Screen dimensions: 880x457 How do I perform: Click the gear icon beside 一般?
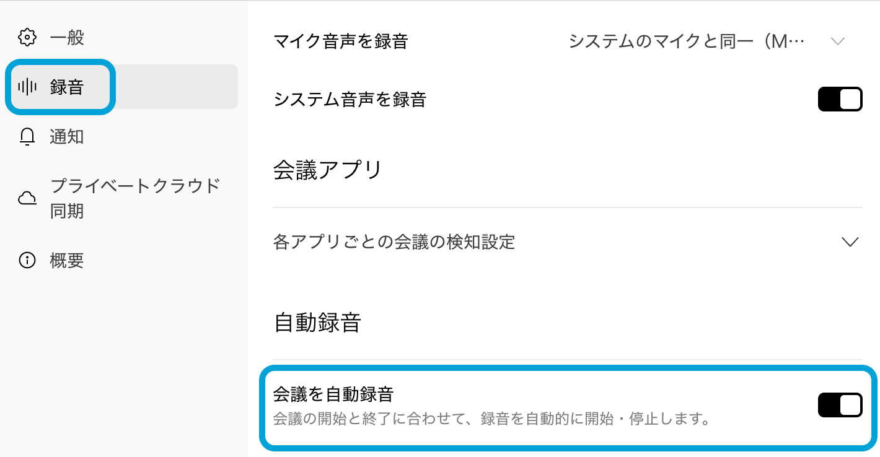(x=27, y=38)
